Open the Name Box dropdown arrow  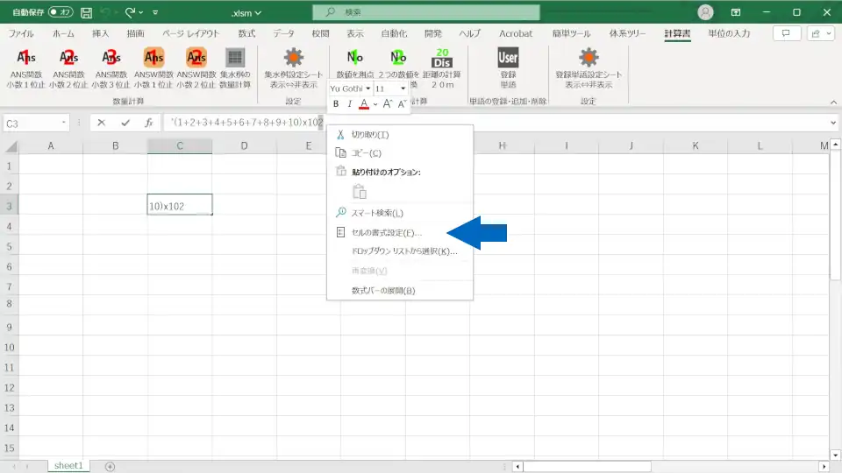pos(63,123)
